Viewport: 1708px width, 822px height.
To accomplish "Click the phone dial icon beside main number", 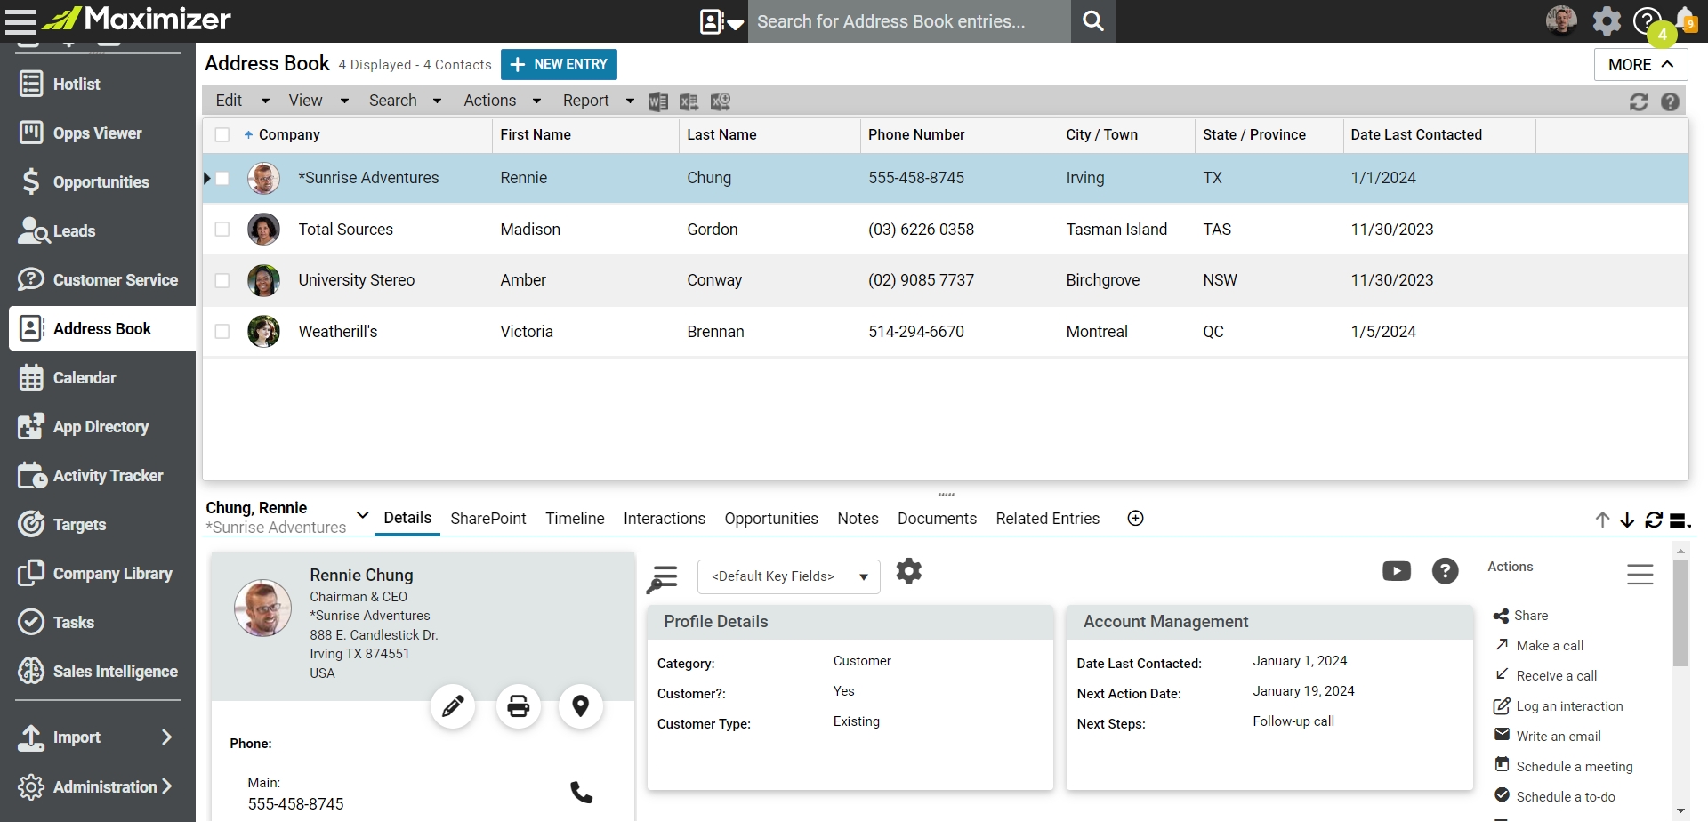I will [581, 792].
